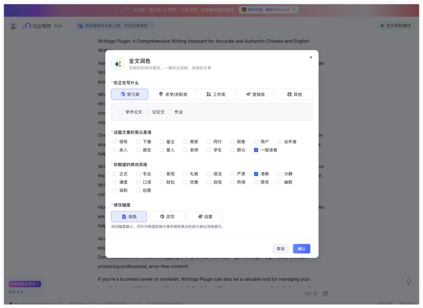Uncheck the 一般读者 audience checkbox
The image size is (423, 308).
click(256, 150)
